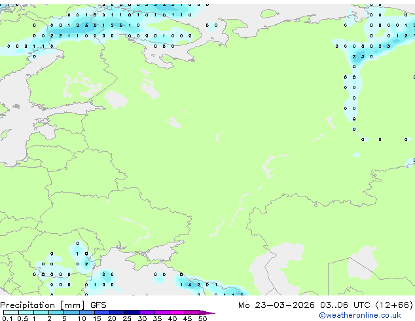The width and height of the screenshot is (415, 321).
Task: Click the "35" legend value
Action: click(157, 318)
